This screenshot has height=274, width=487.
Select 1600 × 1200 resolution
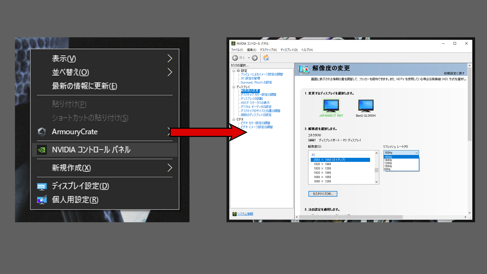pos(322,181)
